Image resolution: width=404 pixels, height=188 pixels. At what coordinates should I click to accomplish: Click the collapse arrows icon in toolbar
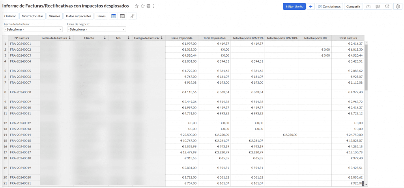click(x=132, y=16)
